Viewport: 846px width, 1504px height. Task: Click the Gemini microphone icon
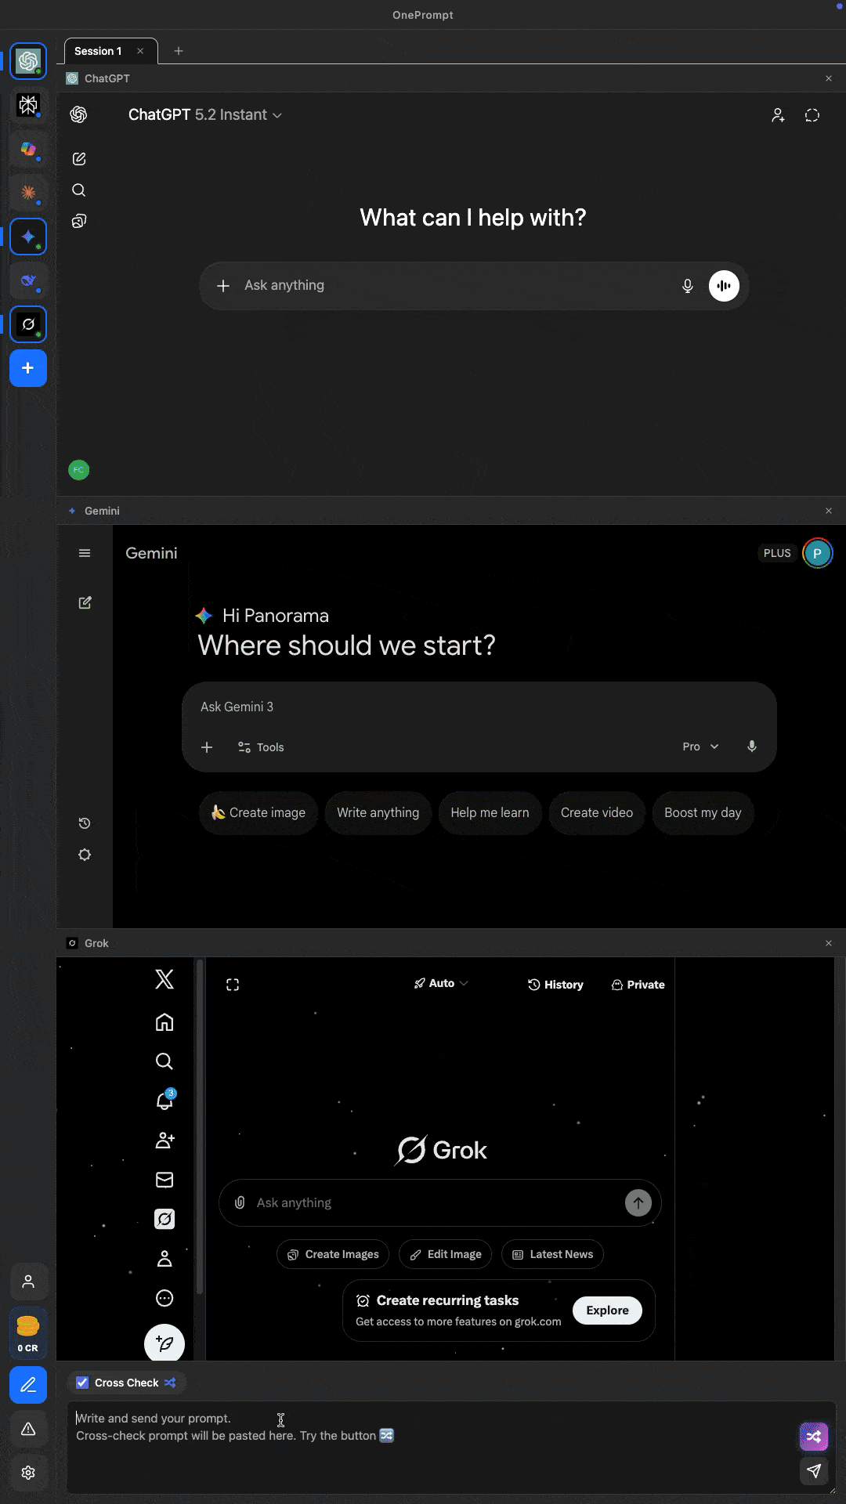[752, 747]
